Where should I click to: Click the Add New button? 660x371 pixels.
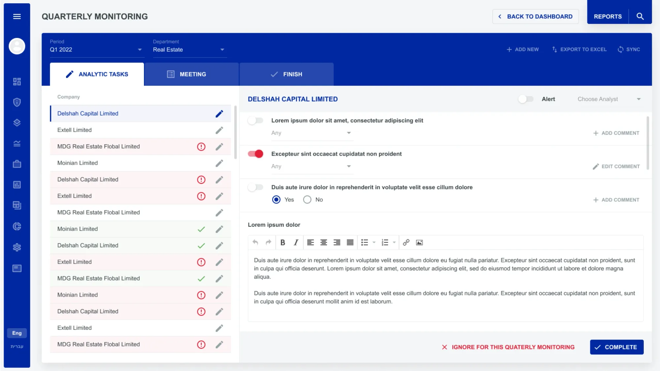(x=523, y=50)
